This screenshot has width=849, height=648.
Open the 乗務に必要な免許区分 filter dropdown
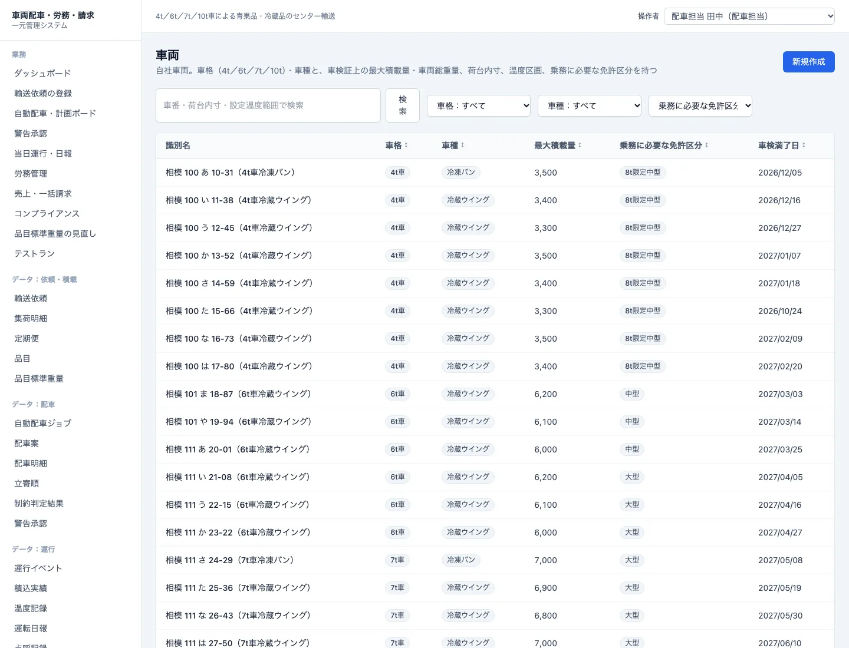[x=700, y=106]
